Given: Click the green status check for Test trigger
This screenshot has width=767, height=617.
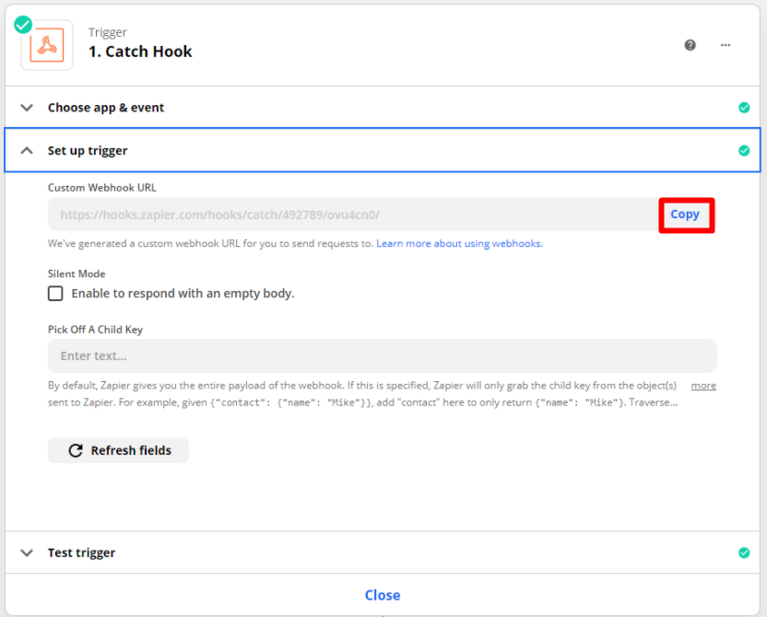Looking at the screenshot, I should pos(744,553).
